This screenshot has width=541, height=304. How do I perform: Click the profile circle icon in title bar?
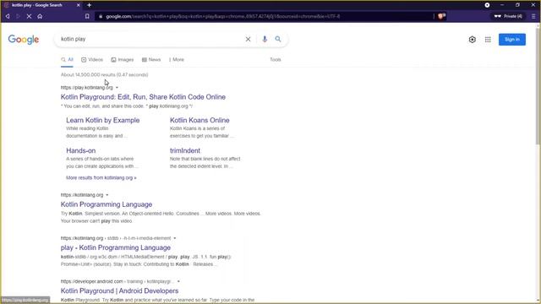(487, 5)
